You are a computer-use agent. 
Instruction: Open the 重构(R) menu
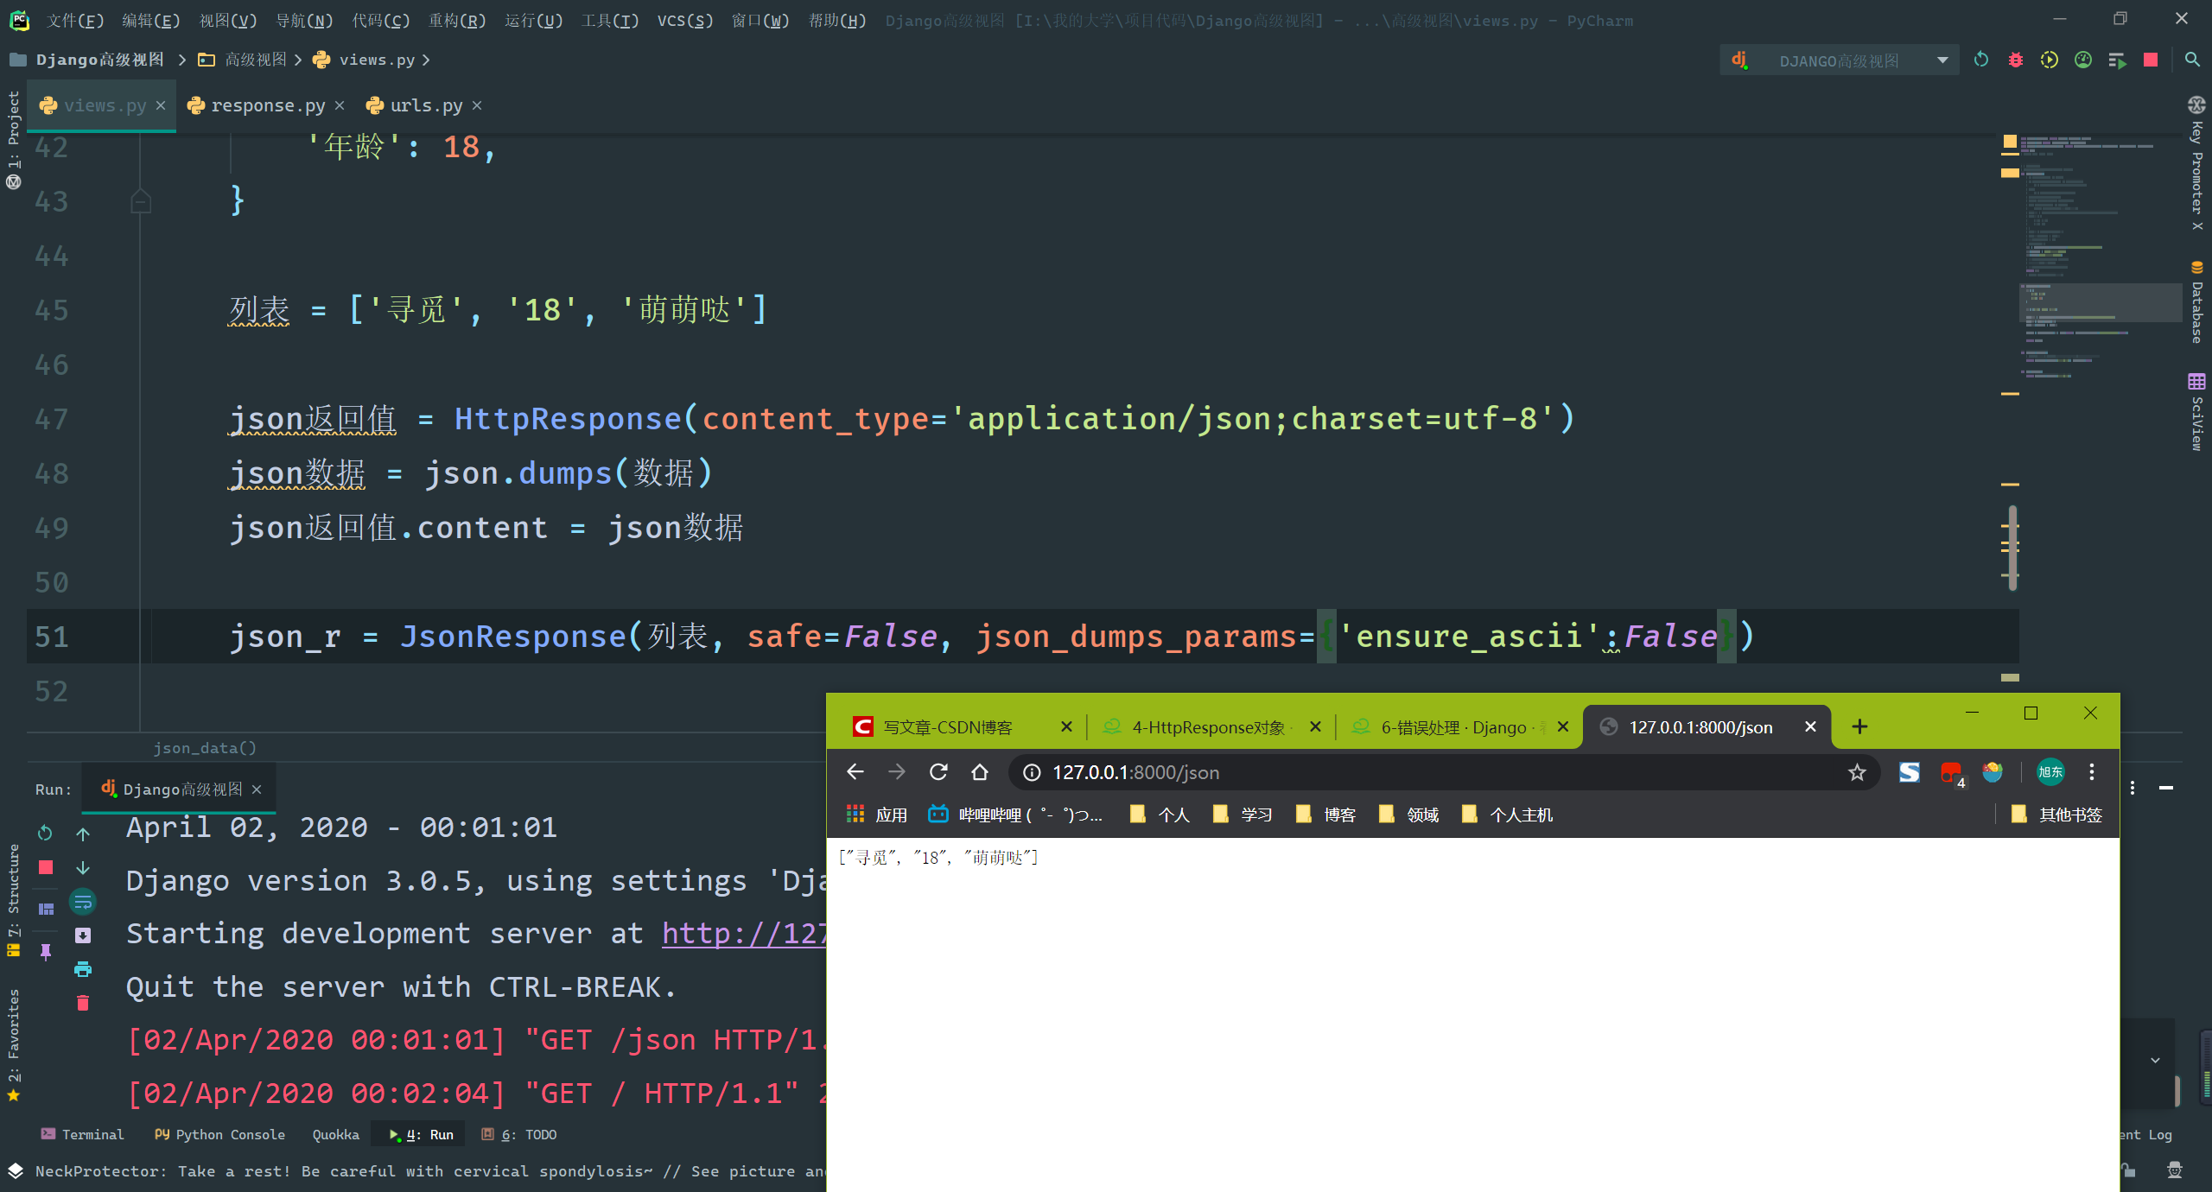coord(456,20)
